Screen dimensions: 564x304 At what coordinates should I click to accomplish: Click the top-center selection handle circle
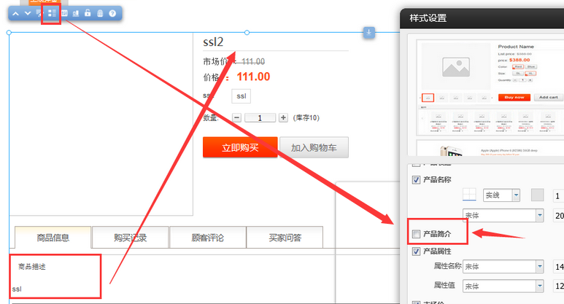247,32
